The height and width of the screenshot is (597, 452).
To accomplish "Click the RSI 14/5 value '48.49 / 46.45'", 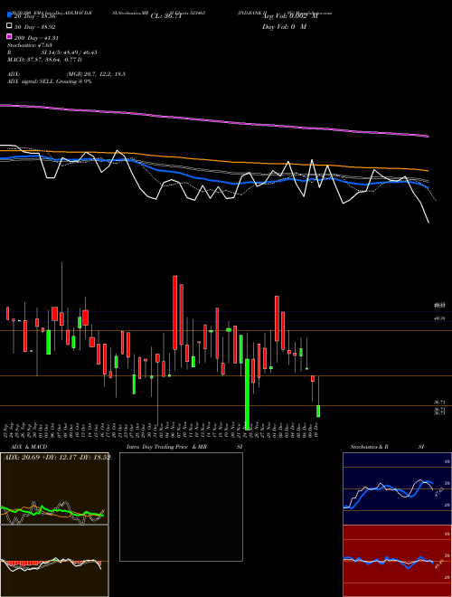I will [79, 52].
